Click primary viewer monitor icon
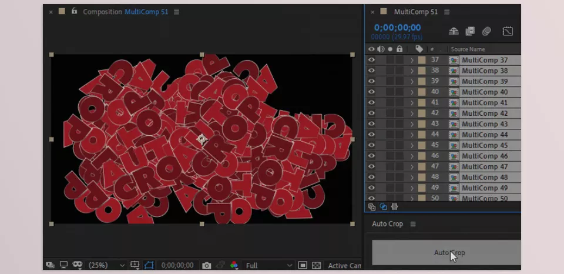Viewport: 564px width, 274px height. pos(63,265)
